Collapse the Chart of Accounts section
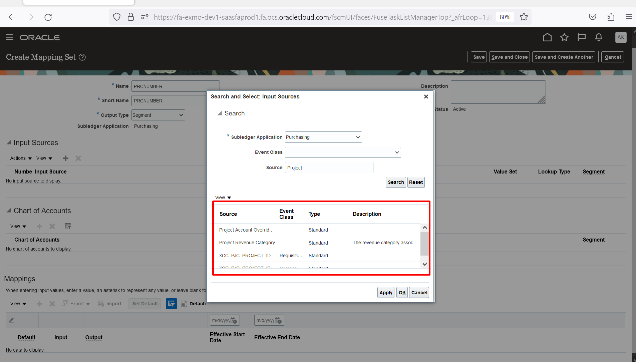Screen dimensions: 636x362 coord(8,210)
